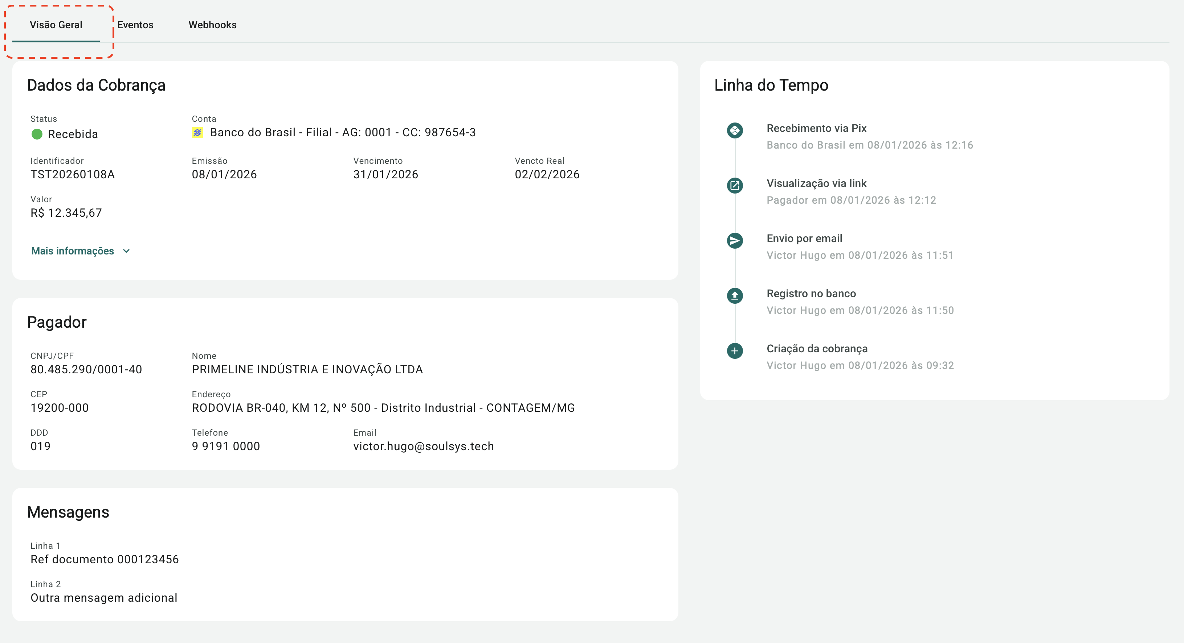The width and height of the screenshot is (1184, 643).
Task: Click the Banco do Brasil logo icon
Action: click(197, 133)
